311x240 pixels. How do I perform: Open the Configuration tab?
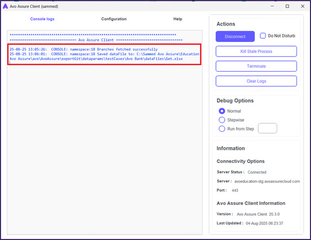pos(114,19)
